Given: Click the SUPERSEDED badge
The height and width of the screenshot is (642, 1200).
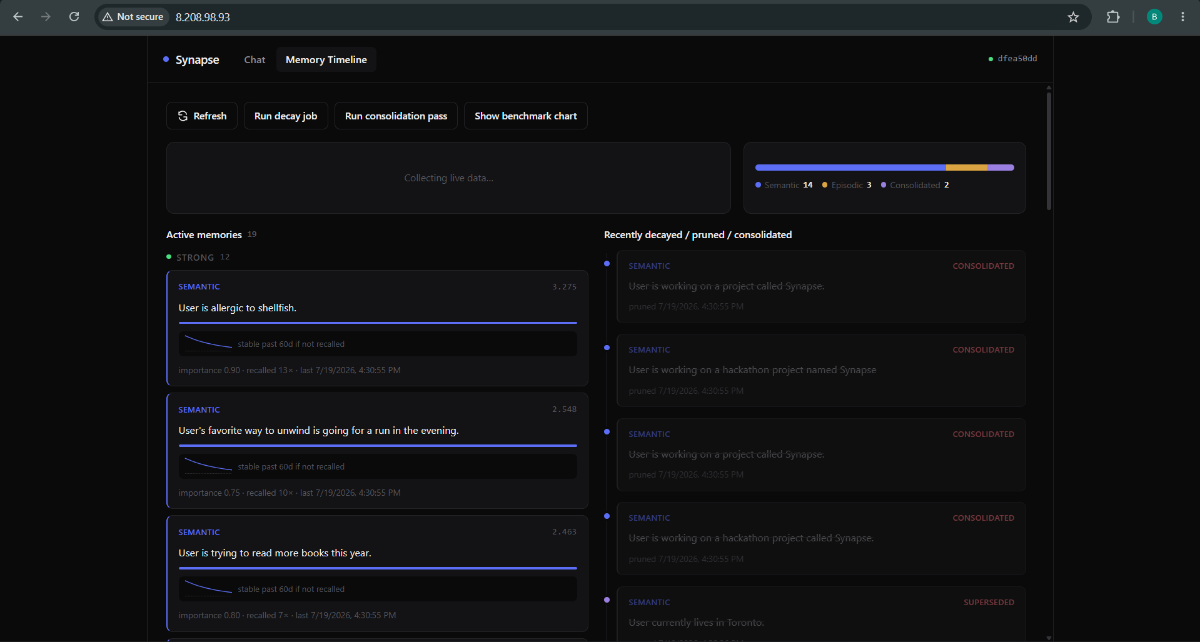Looking at the screenshot, I should 989,603.
